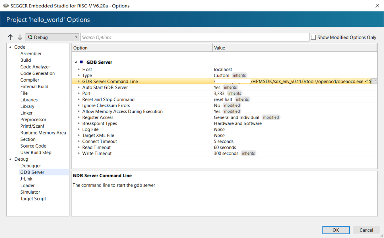Click the up arrow navigation icon
Screen dimensions: 384x238
pos(10,37)
